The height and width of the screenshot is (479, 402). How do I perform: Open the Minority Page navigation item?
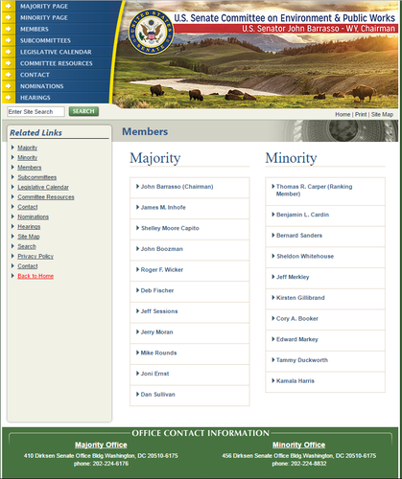(44, 17)
